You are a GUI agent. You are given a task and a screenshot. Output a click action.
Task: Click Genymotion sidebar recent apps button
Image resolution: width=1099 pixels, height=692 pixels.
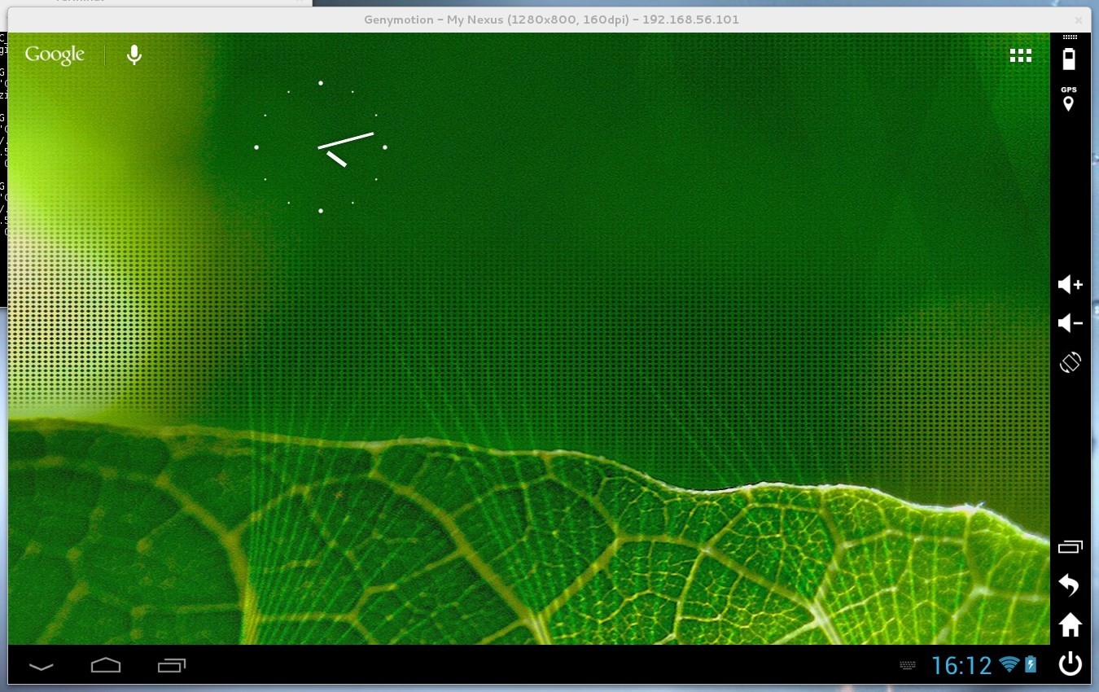click(1070, 547)
